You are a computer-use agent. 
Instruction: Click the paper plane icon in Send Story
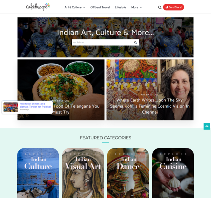pos(167,7)
